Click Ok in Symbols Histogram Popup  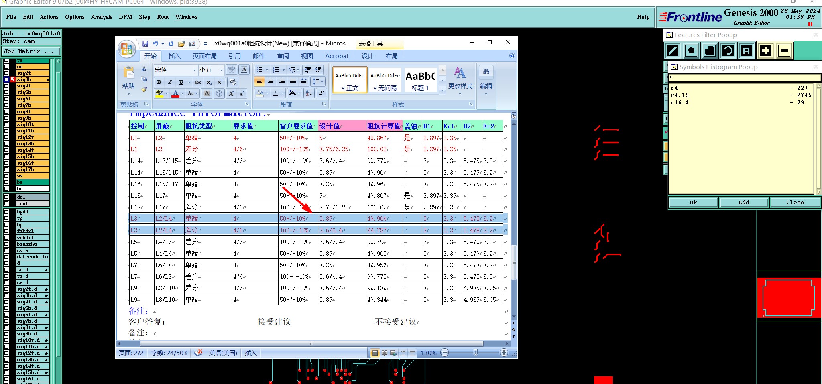(693, 202)
